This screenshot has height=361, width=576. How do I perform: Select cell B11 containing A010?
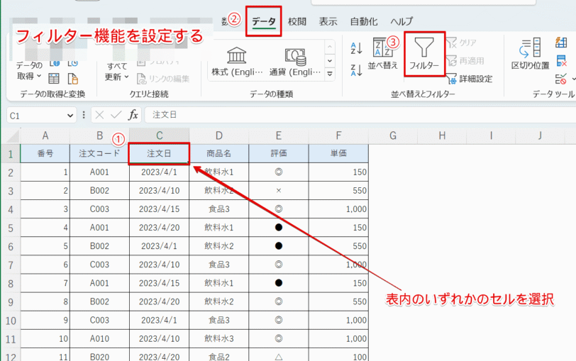pos(99,338)
